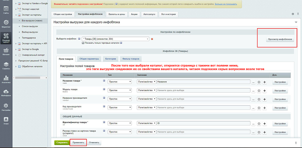Toggle 'Показать только торговые каталоги' checkbox
302x148 pixels.
pyautogui.click(x=83, y=43)
